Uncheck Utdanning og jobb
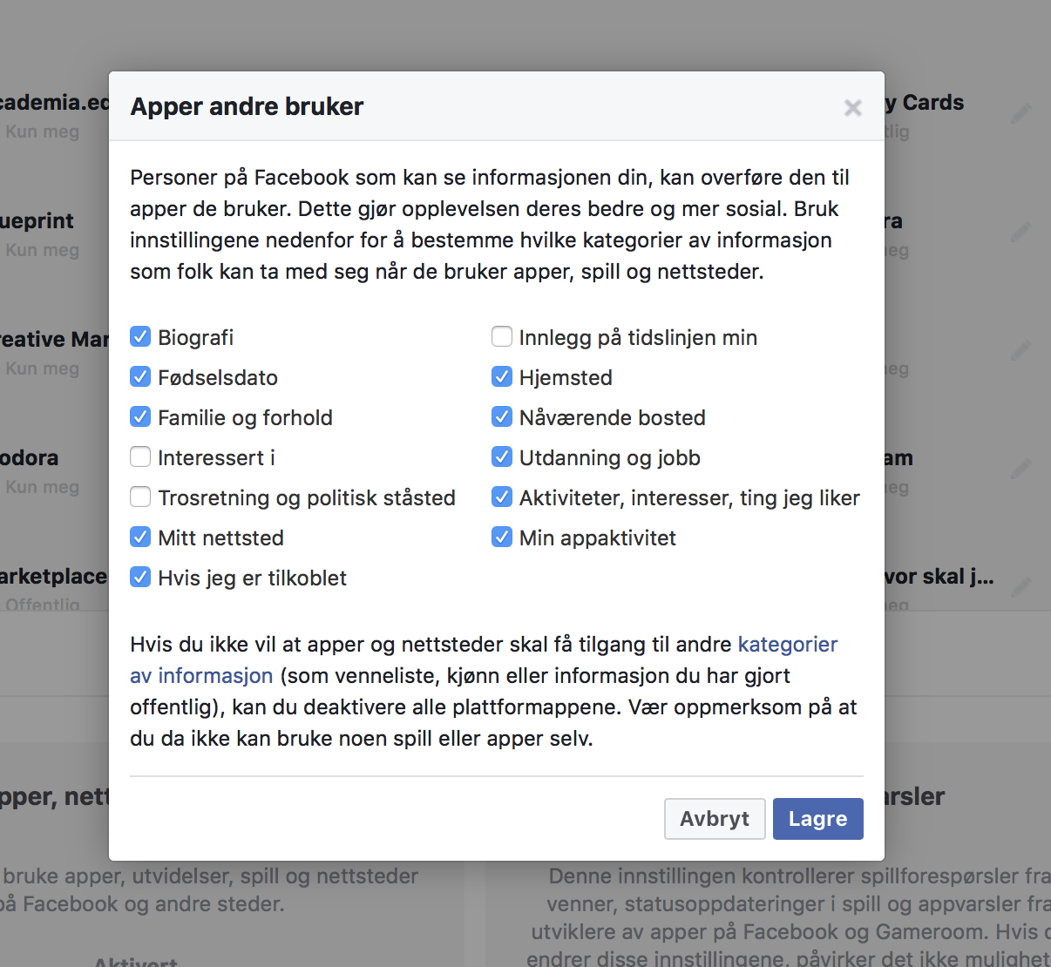The height and width of the screenshot is (967, 1051). [x=502, y=456]
